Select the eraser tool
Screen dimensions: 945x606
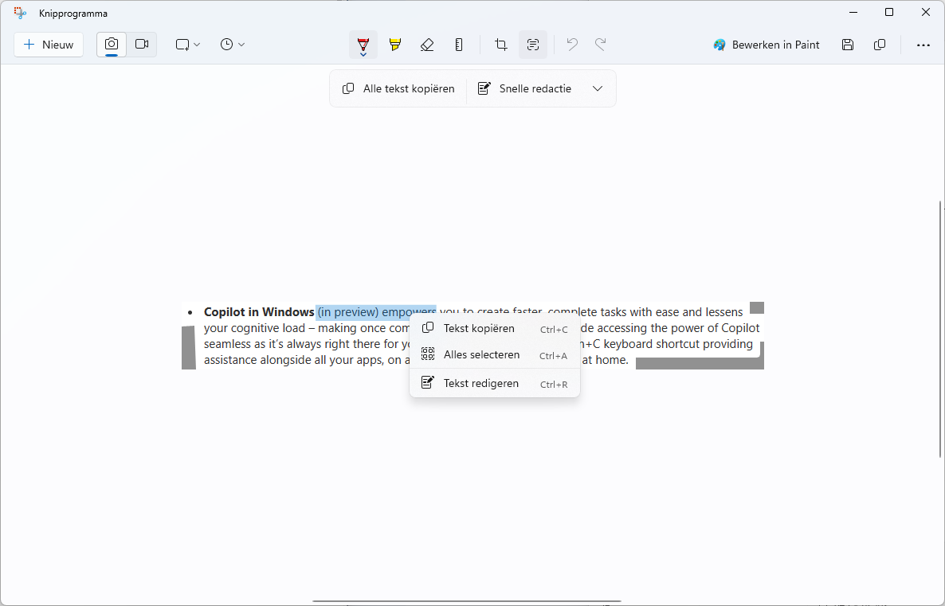[427, 45]
